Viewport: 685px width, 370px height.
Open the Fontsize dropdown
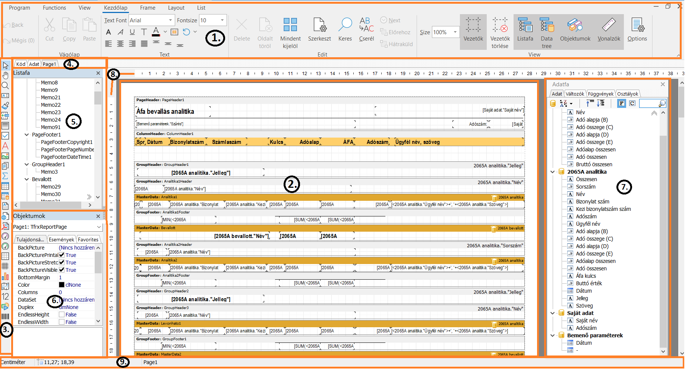tap(222, 20)
